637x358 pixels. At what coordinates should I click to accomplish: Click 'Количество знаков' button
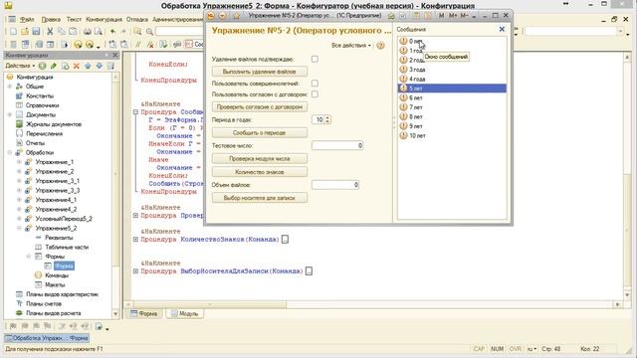[259, 172]
